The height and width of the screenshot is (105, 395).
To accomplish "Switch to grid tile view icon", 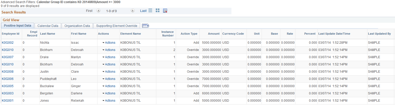I will click(158, 11).
